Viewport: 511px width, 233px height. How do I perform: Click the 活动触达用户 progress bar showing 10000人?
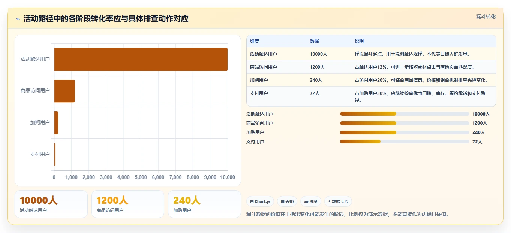[x=405, y=114]
